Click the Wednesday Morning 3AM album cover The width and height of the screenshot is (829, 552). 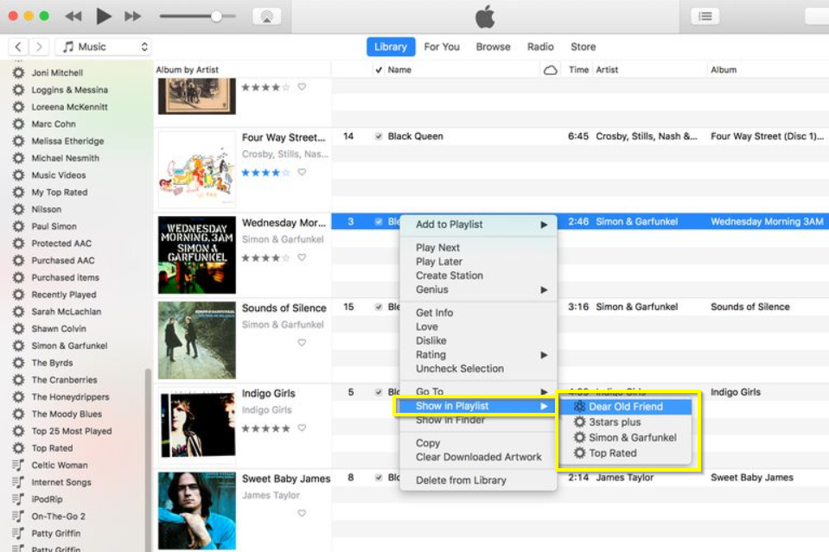click(197, 255)
